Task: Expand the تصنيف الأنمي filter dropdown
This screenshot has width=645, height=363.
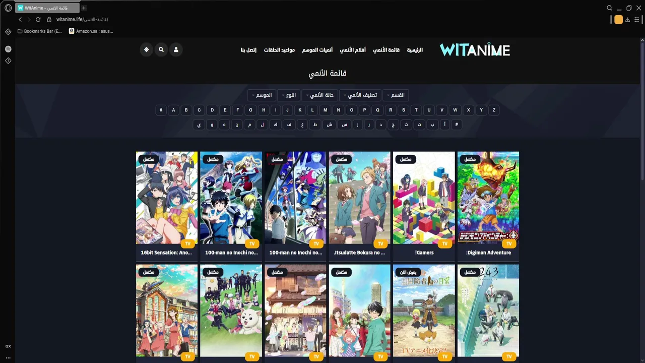Action: (360, 95)
